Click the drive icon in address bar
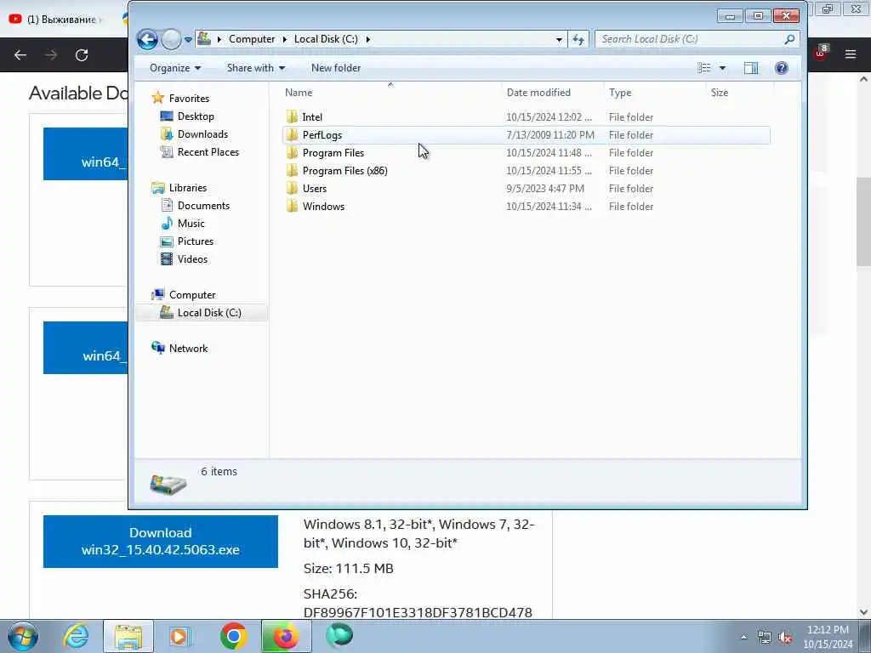Screen dimensions: 871x653 tap(204, 39)
